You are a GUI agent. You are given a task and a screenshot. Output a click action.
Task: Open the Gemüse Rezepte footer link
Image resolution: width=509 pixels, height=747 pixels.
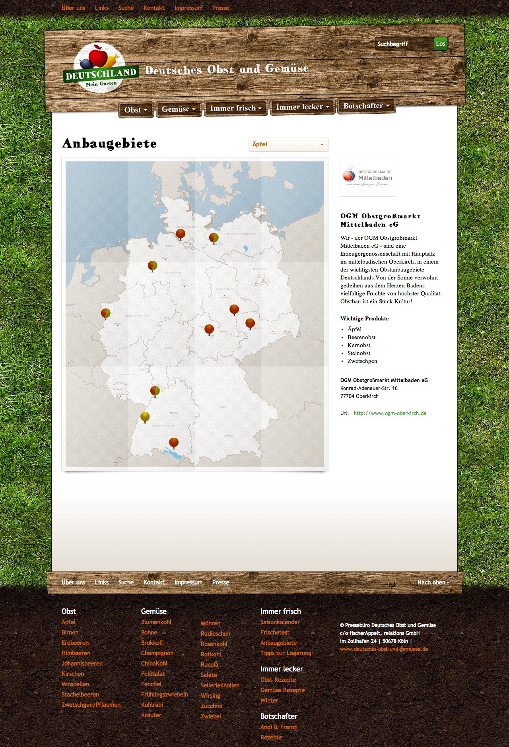282,690
